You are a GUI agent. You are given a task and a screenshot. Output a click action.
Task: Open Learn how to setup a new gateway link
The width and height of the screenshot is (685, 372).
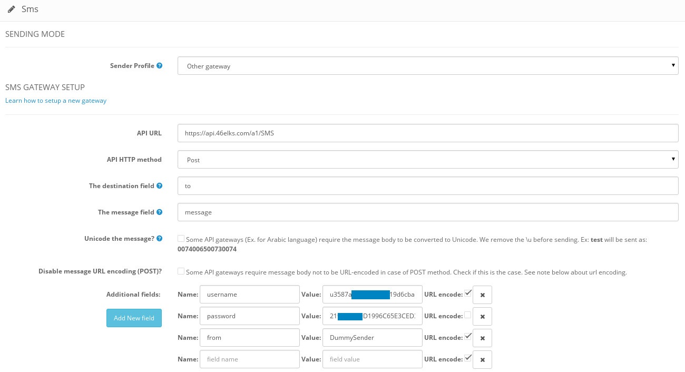[x=56, y=101]
